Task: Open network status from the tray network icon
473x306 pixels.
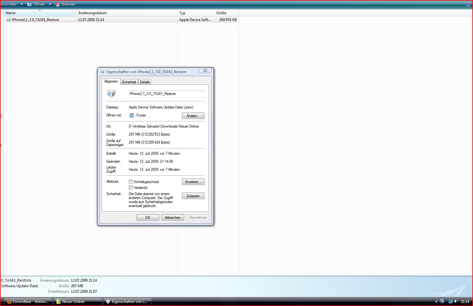Action: coord(451,301)
